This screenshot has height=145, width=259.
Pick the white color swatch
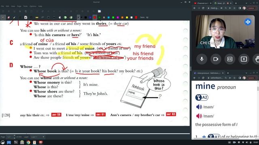point(132,17)
